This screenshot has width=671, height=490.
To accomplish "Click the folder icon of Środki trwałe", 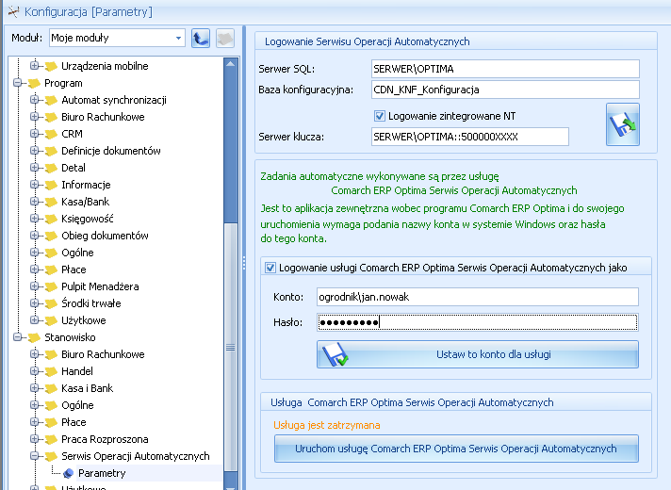I will point(51,303).
